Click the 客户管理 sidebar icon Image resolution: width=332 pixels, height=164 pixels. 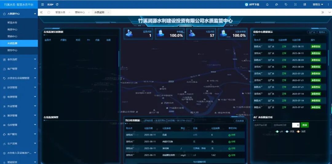pyautogui.click(x=4, y=69)
